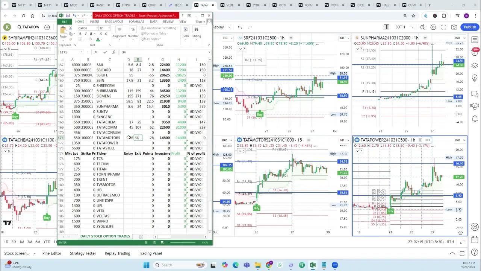Toggle Italic formatting in Excel

coord(85,34)
